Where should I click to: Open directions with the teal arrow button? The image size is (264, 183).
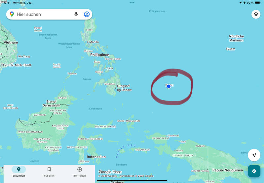[254, 171]
